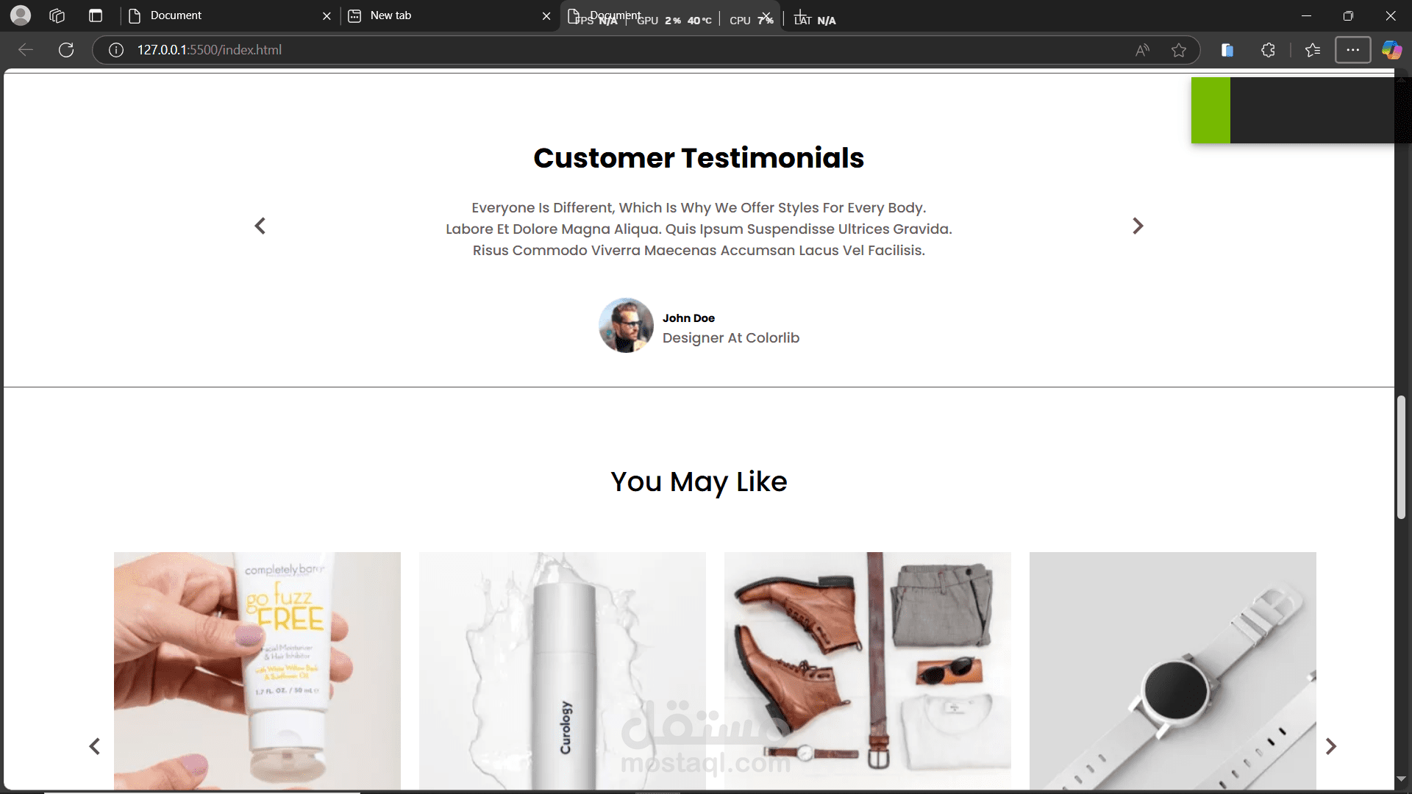1412x794 pixels.
Task: Open the Copilot icon in the toolbar
Action: [1391, 50]
